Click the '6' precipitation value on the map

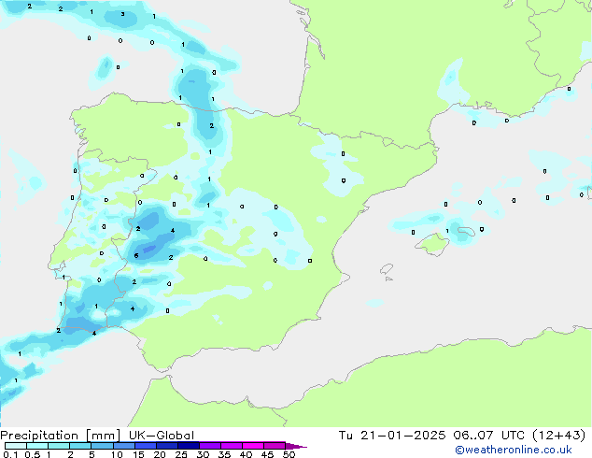click(136, 256)
